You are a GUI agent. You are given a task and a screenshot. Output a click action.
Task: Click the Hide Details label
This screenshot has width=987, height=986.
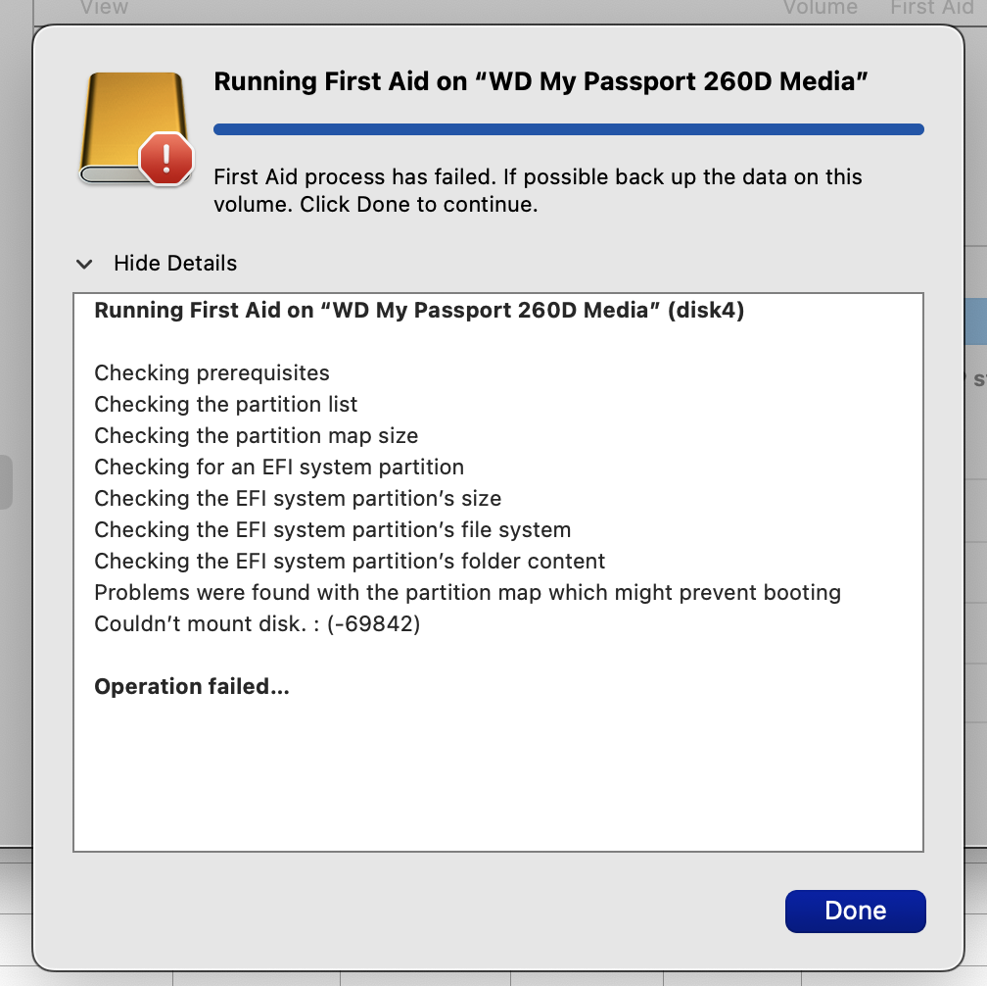175,264
